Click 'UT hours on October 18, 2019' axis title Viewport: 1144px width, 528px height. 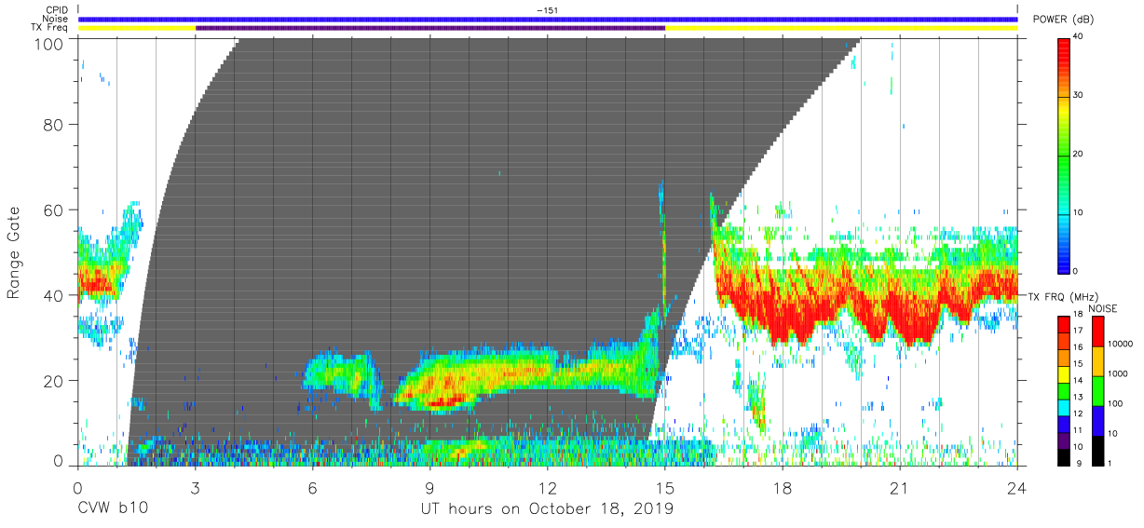point(547,509)
